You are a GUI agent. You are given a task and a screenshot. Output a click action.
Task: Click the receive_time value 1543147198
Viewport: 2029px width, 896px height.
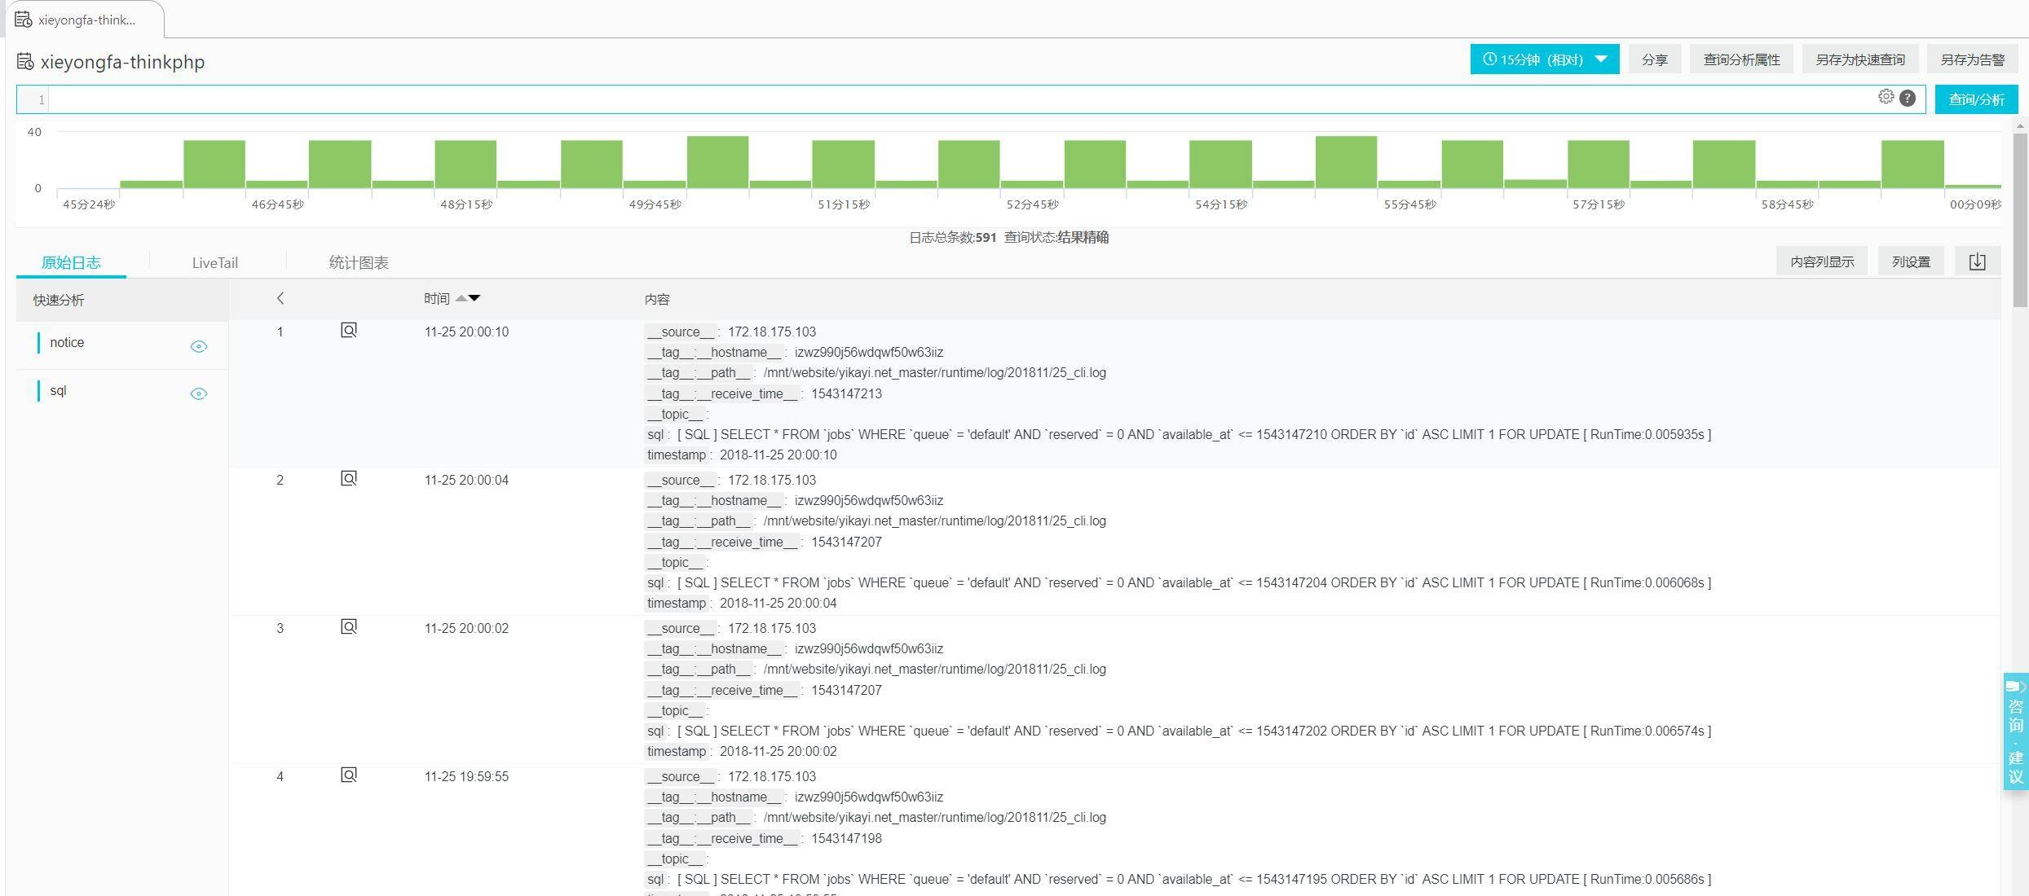point(846,838)
